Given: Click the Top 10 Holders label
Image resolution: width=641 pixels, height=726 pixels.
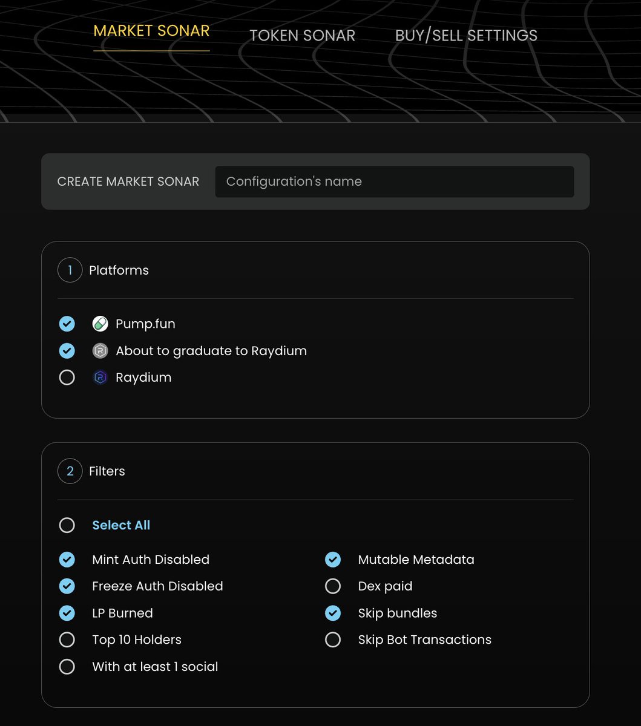Looking at the screenshot, I should (137, 639).
